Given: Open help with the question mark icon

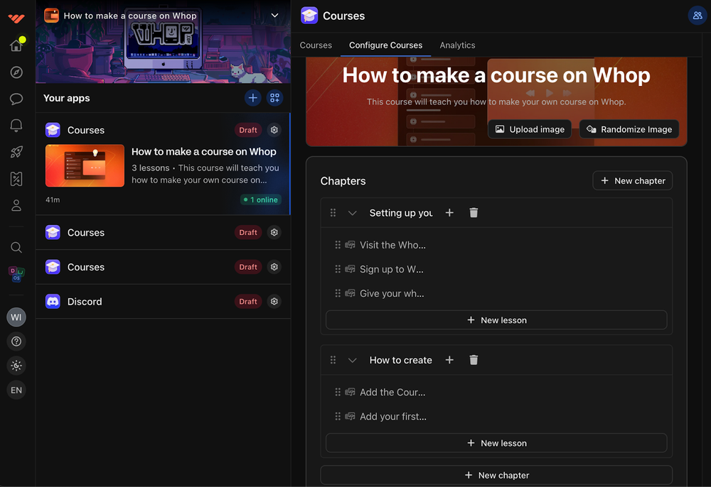Looking at the screenshot, I should click(x=16, y=341).
